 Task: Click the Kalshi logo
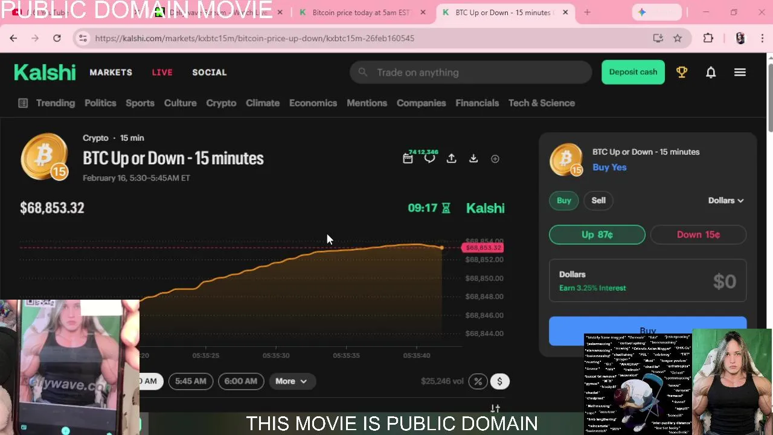[45, 72]
